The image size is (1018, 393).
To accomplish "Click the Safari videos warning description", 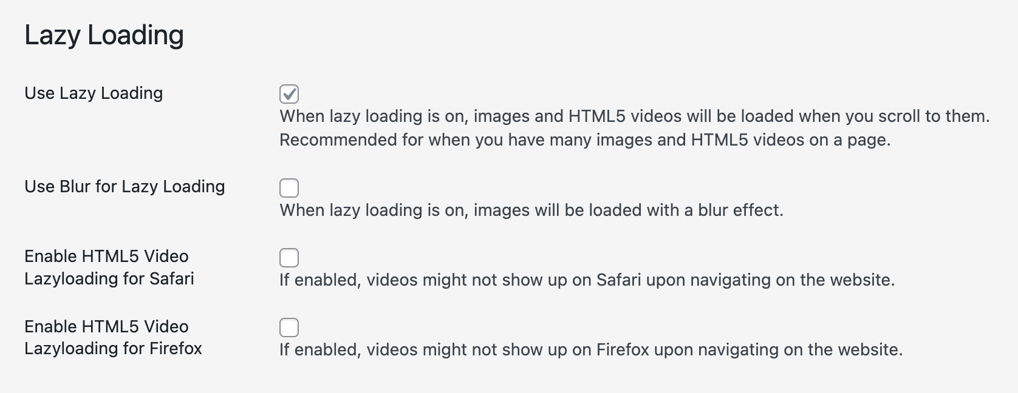I will point(587,280).
